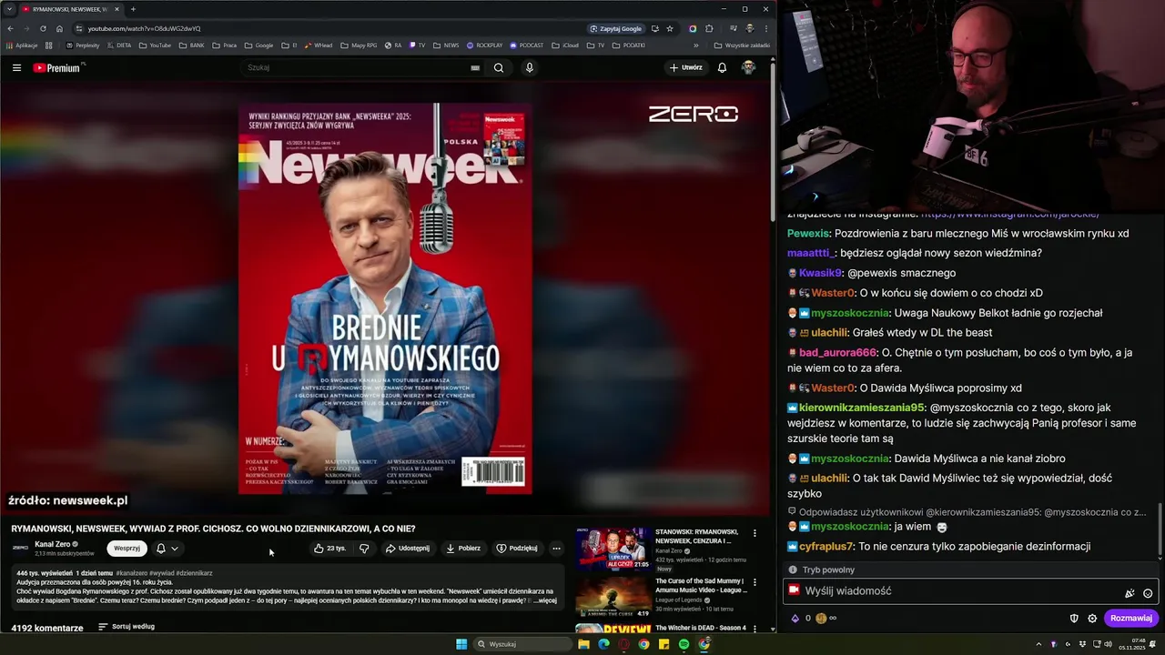The image size is (1165, 655).
Task: Show hidden bookmarks overflow chevron
Action: [696, 45]
